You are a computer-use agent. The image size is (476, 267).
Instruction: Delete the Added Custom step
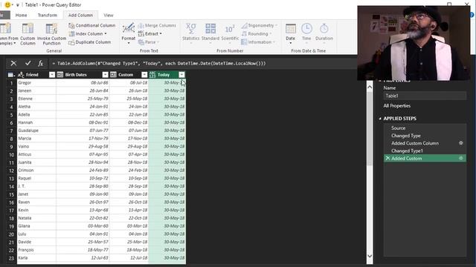387,158
